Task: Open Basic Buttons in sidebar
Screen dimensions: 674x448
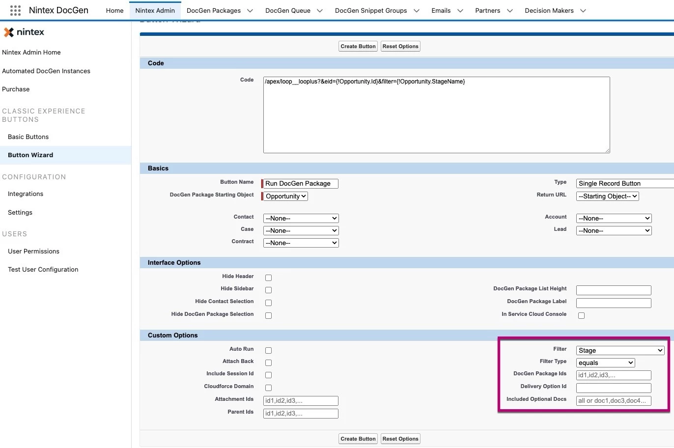Action: (x=28, y=137)
